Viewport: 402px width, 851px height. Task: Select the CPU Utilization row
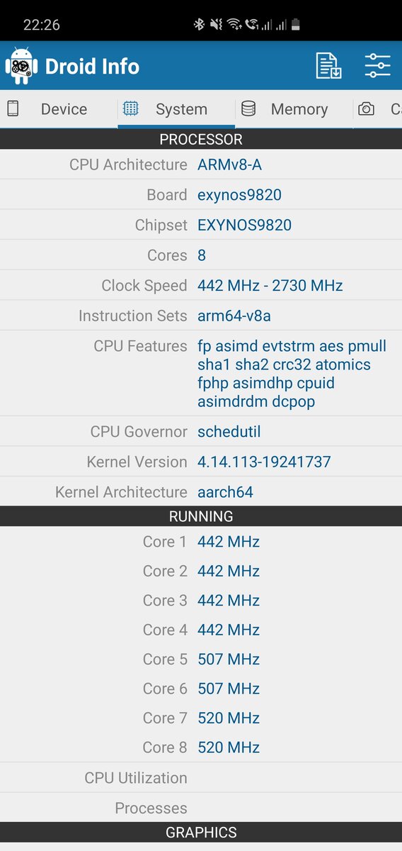click(201, 777)
